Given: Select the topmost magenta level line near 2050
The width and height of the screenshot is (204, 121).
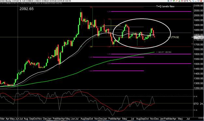Looking at the screenshot, I should 151,11.
